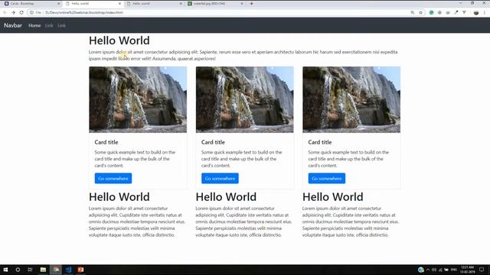Click the second Link item in navbar

pyautogui.click(x=61, y=25)
